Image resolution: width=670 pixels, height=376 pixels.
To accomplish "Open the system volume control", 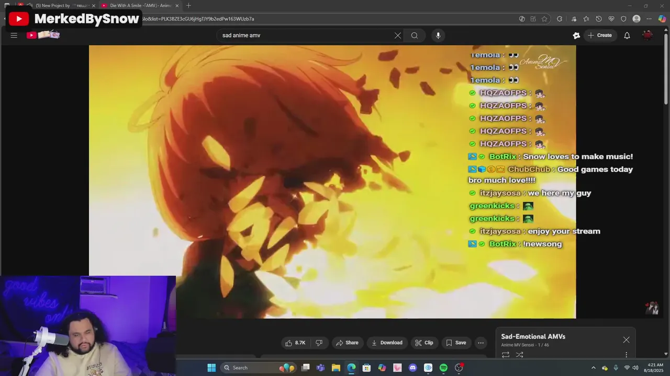I will 635,368.
